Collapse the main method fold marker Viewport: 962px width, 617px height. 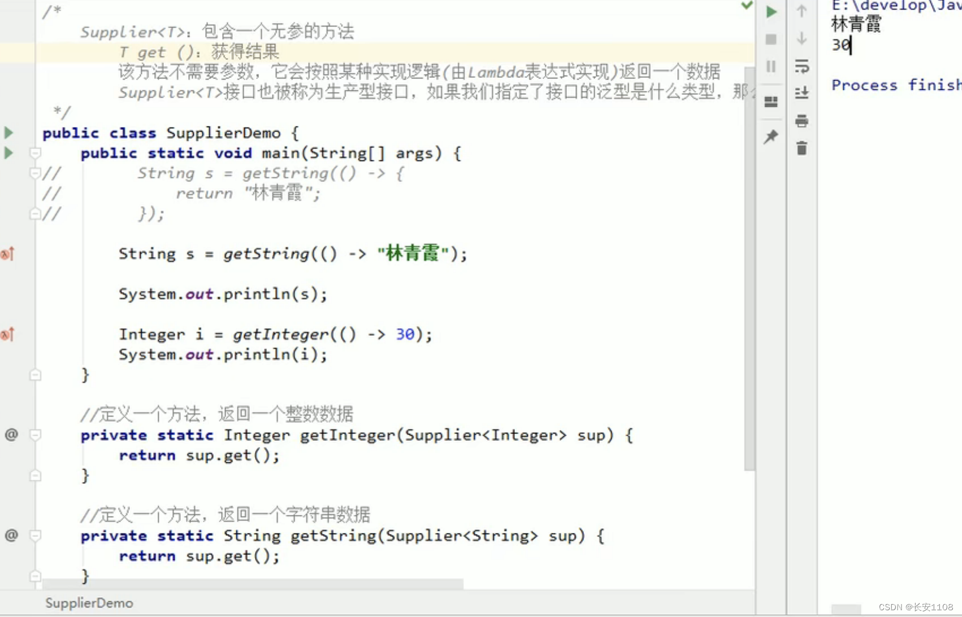tap(35, 153)
